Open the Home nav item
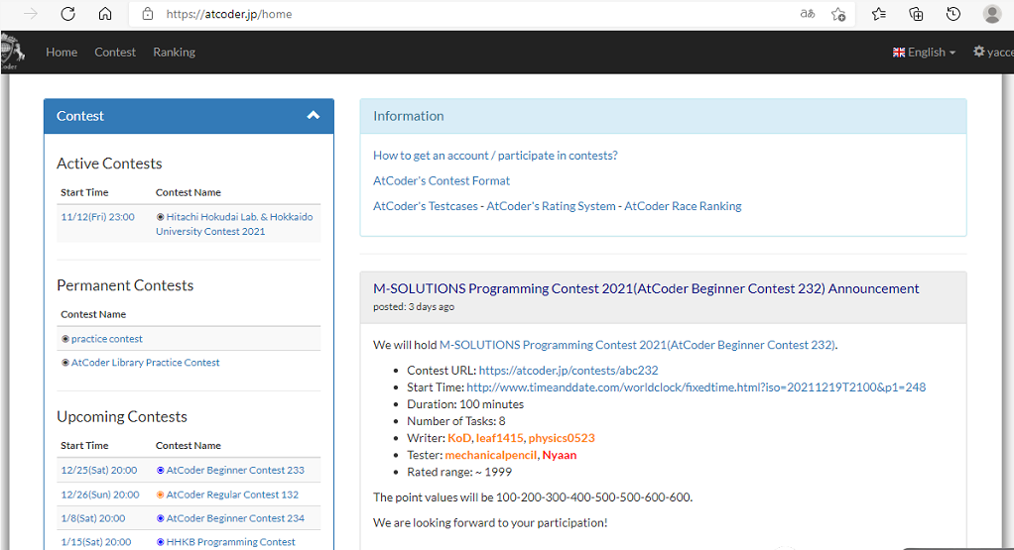The width and height of the screenshot is (1014, 550). tap(62, 53)
